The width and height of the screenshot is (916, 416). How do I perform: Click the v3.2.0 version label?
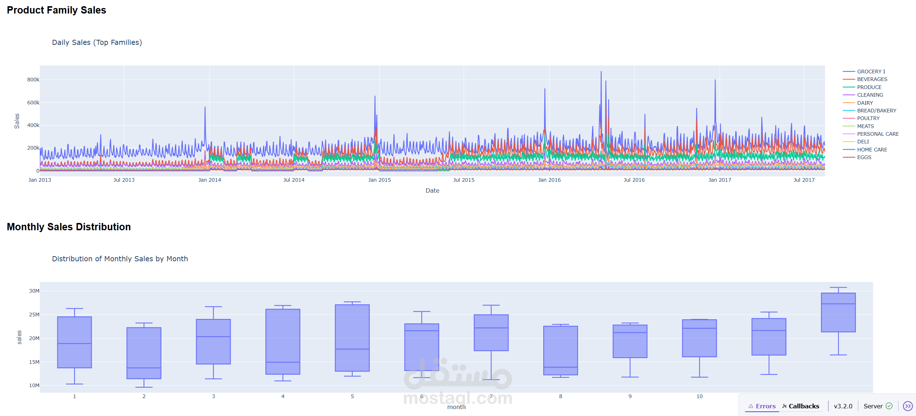point(843,406)
